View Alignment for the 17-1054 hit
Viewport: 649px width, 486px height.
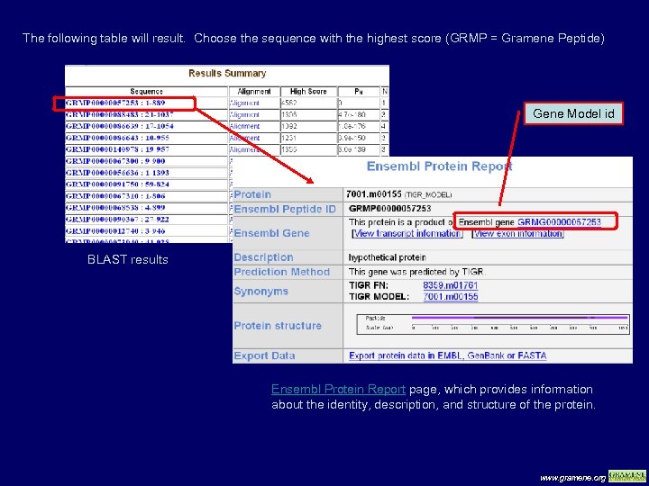tap(244, 126)
